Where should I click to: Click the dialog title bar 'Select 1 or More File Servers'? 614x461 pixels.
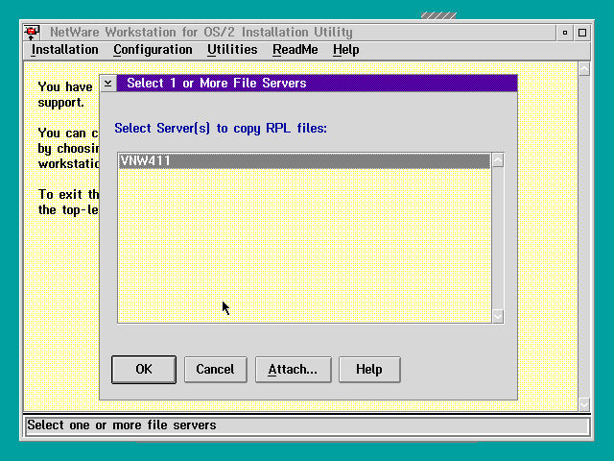[317, 84]
